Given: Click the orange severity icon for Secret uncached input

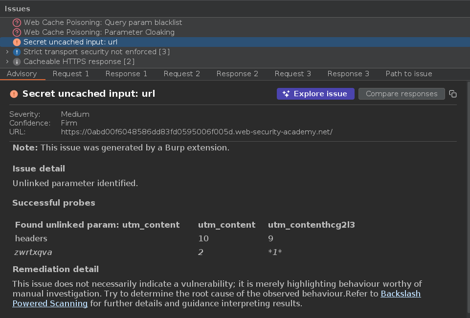Looking at the screenshot, I should 17,42.
